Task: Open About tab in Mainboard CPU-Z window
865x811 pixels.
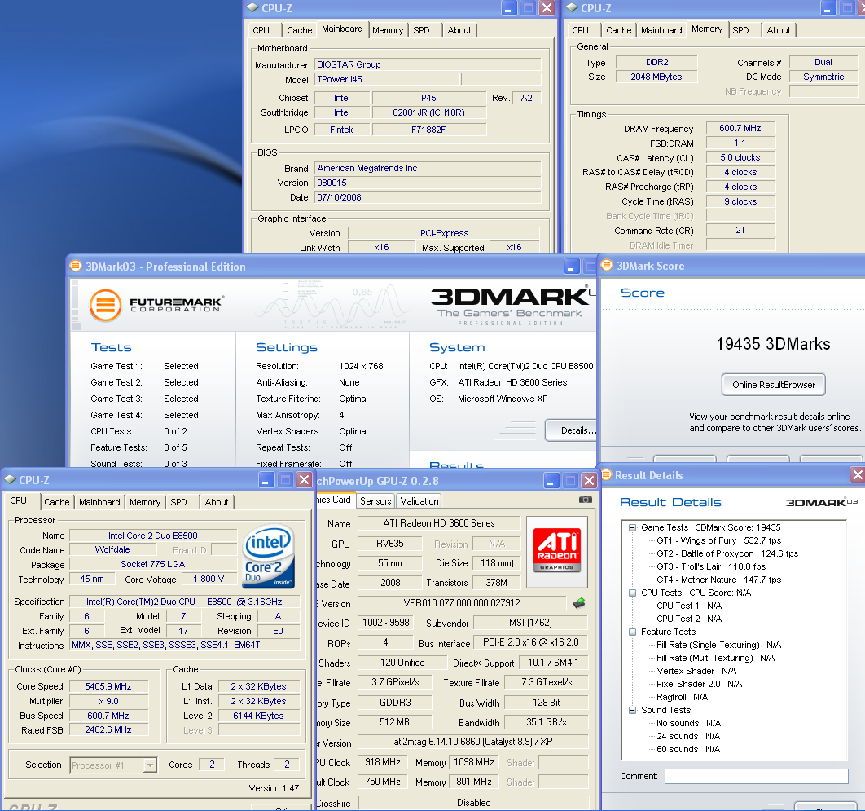Action: [x=459, y=30]
